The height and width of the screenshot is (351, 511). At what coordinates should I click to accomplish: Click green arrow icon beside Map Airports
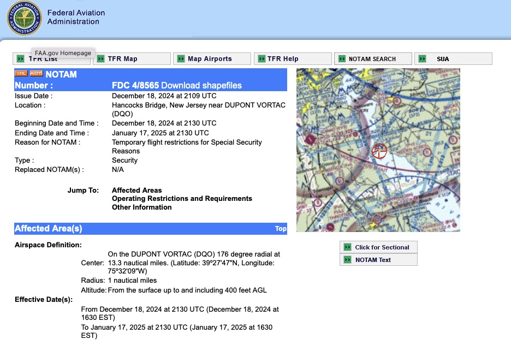click(x=181, y=59)
